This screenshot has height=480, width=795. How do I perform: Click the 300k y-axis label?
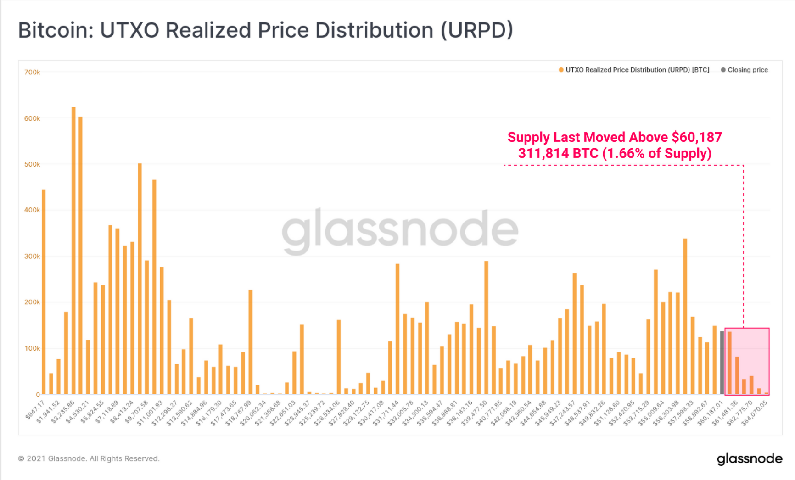tap(32, 256)
